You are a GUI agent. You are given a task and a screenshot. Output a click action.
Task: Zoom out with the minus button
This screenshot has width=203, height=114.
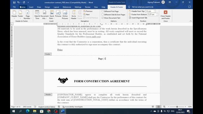click(168, 107)
